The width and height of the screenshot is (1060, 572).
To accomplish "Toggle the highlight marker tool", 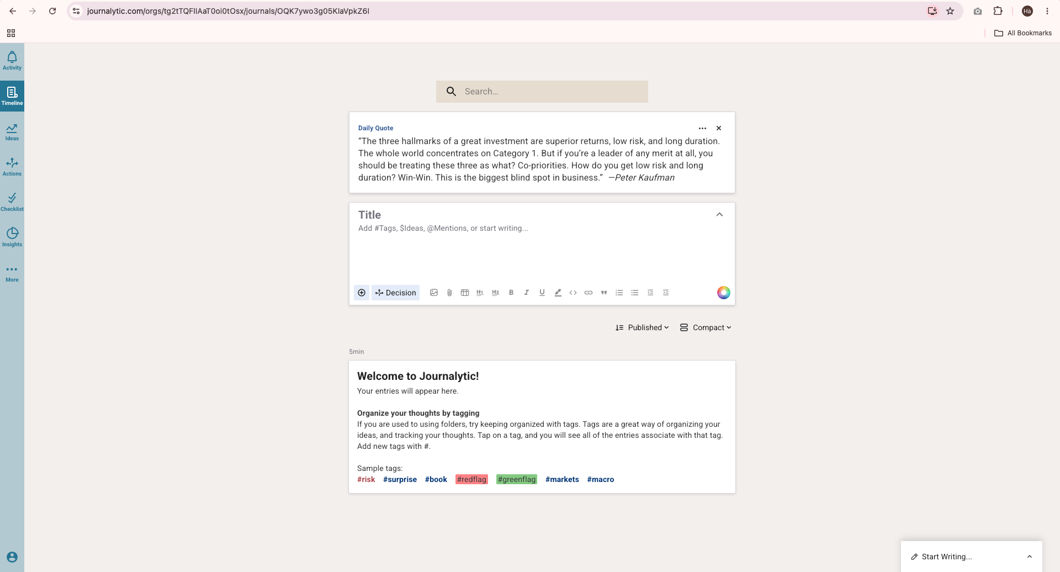I will [x=558, y=293].
